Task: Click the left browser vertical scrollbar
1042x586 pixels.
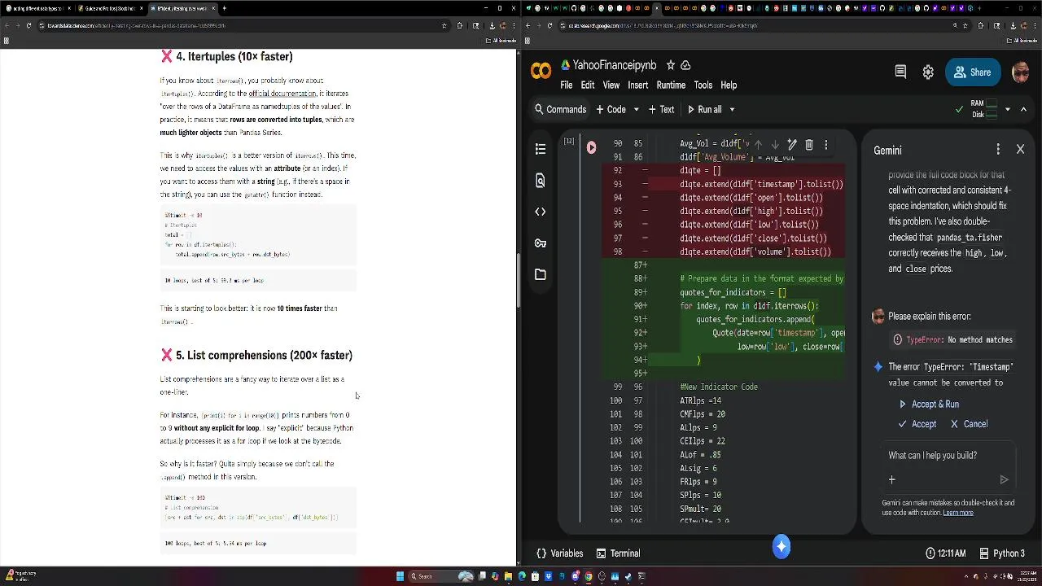Action: pyautogui.click(x=518, y=281)
